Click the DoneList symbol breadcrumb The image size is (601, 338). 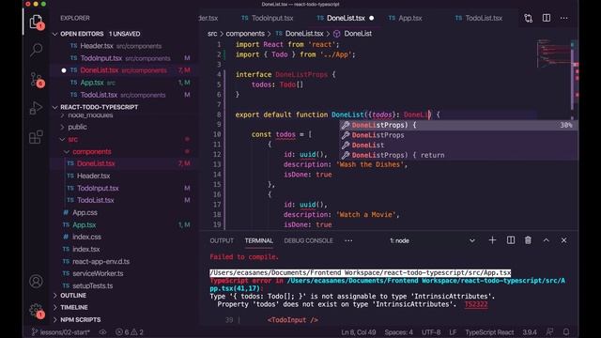358,34
